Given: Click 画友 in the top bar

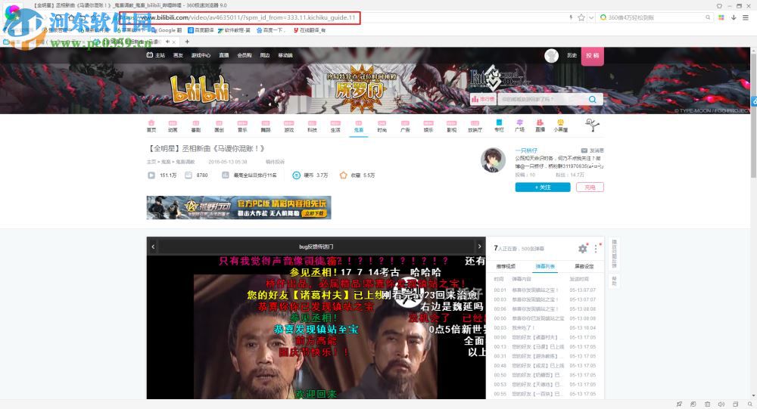Looking at the screenshot, I should 178,55.
